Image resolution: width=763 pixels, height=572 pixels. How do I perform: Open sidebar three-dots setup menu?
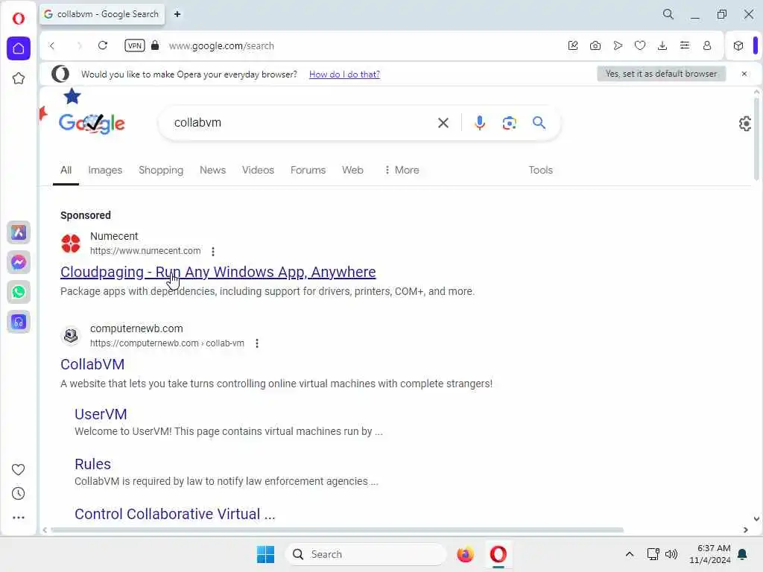tap(18, 518)
